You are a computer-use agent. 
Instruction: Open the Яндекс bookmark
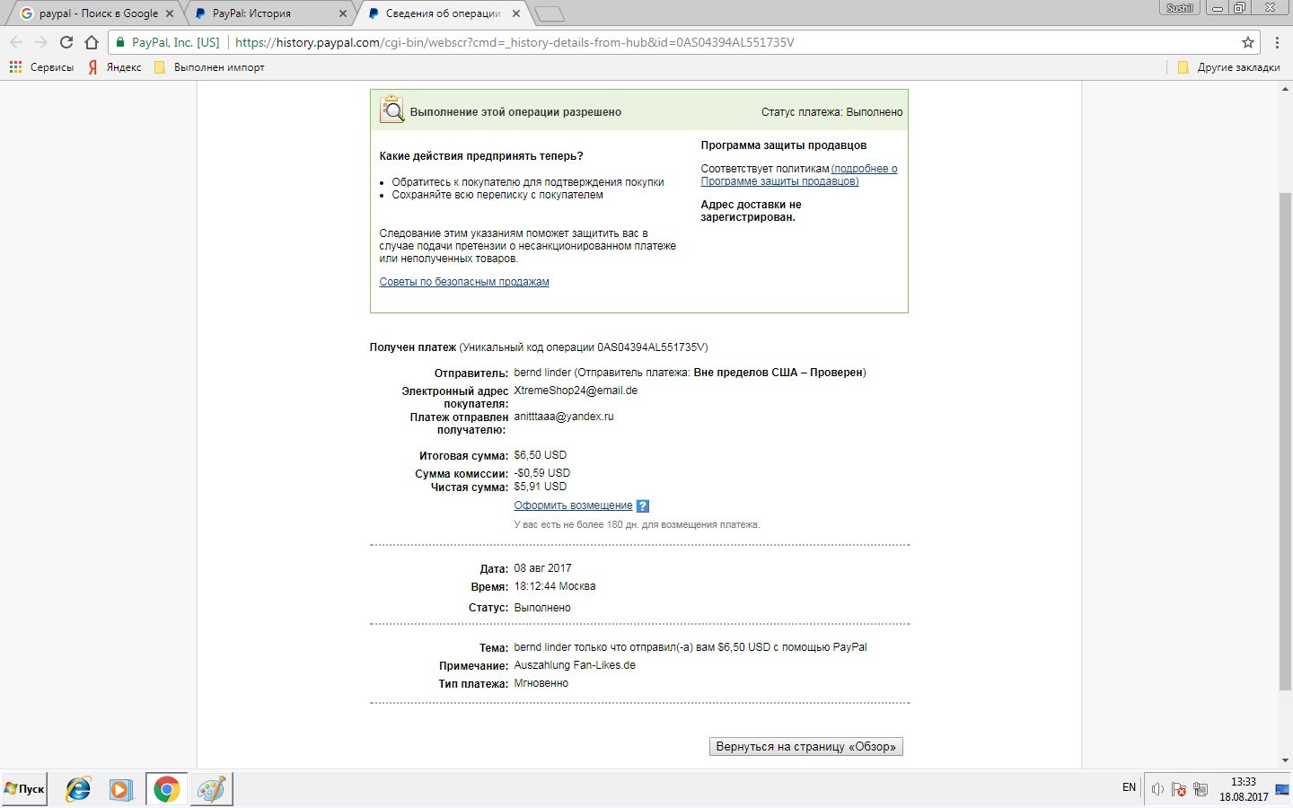pyautogui.click(x=114, y=67)
